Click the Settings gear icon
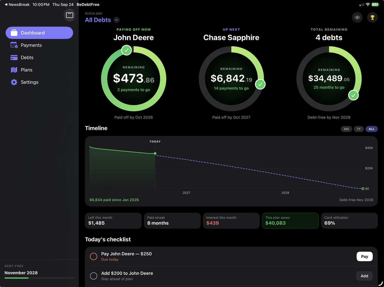The height and width of the screenshot is (287, 384). click(14, 82)
